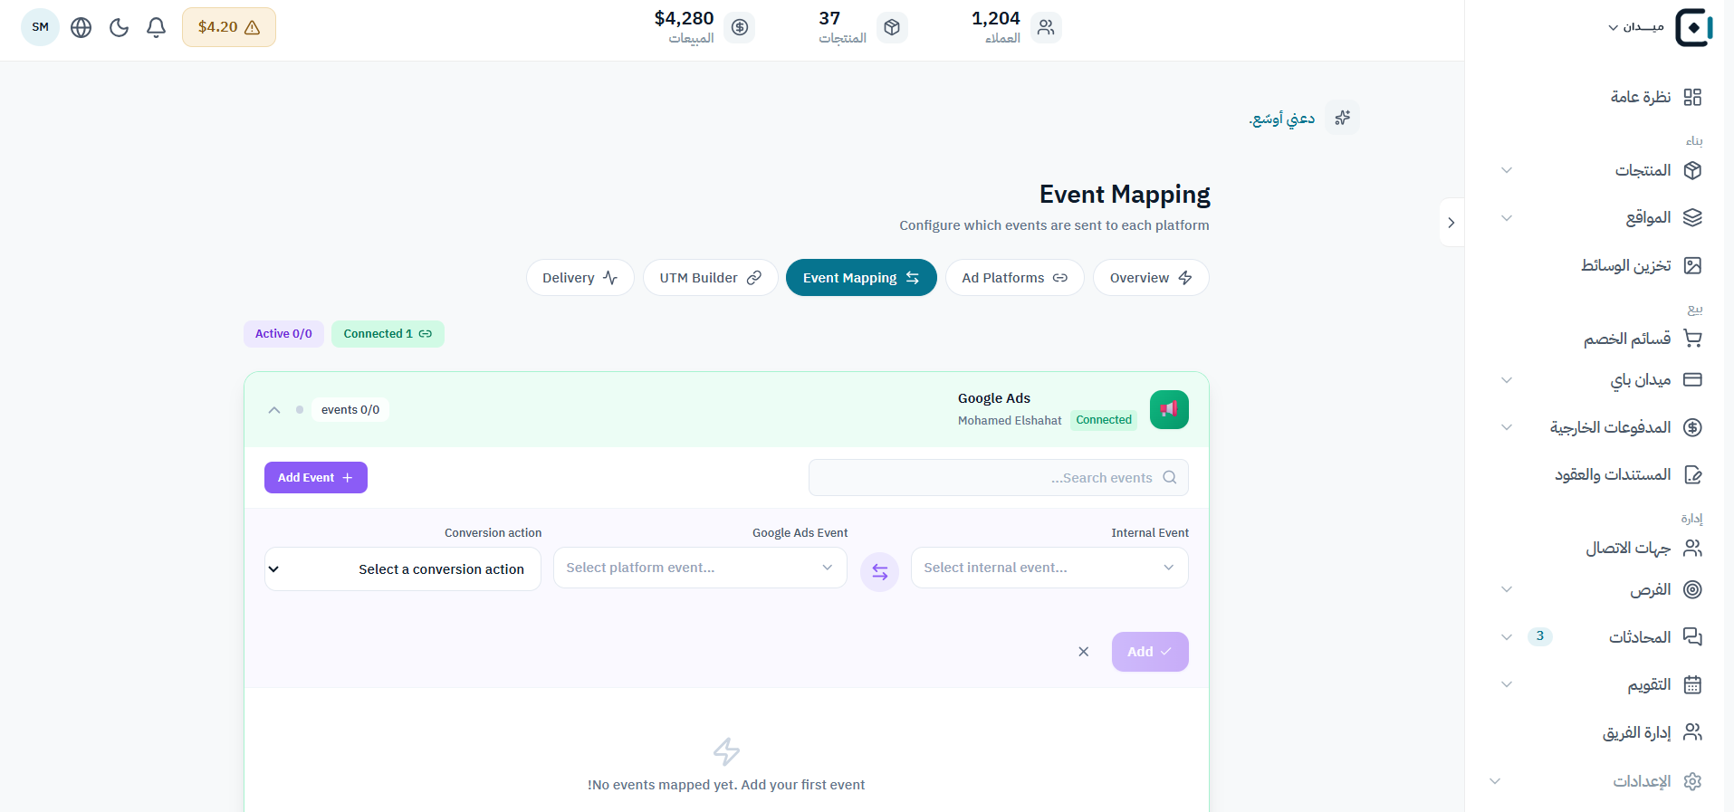Click the AI sparkle assistant icon
The height and width of the screenshot is (812, 1734).
1342,118
